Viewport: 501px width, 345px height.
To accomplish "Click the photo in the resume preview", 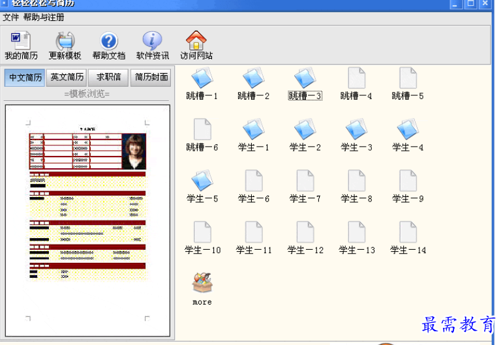I will pos(134,151).
